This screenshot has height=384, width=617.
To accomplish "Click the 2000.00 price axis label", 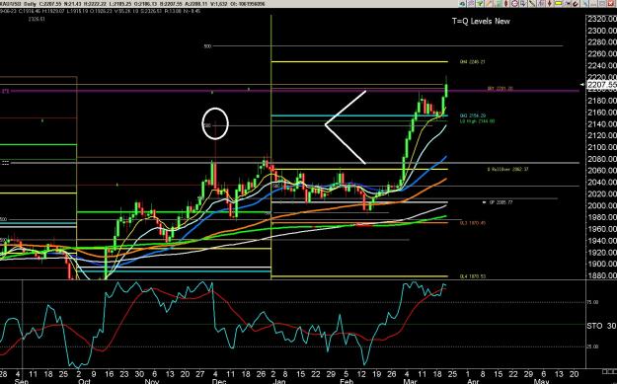I will coord(602,205).
